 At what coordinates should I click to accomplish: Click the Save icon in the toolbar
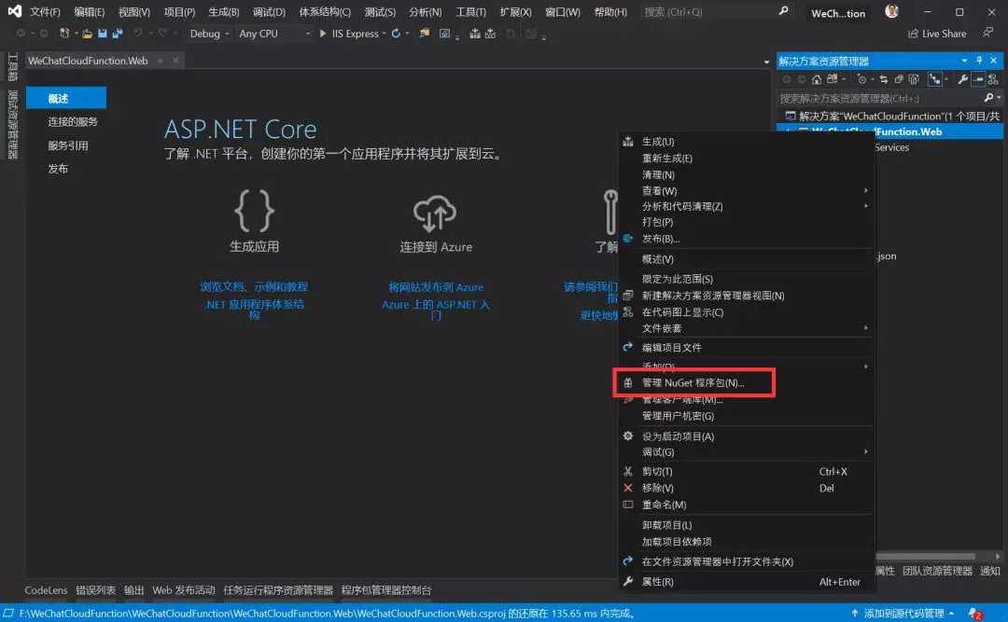(103, 34)
